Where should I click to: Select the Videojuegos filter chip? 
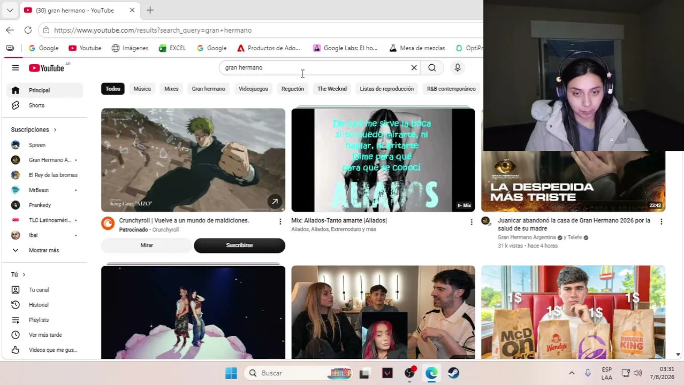(x=253, y=89)
